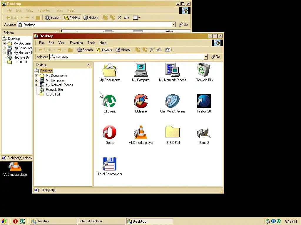Click the Windows Start button

(4, 221)
